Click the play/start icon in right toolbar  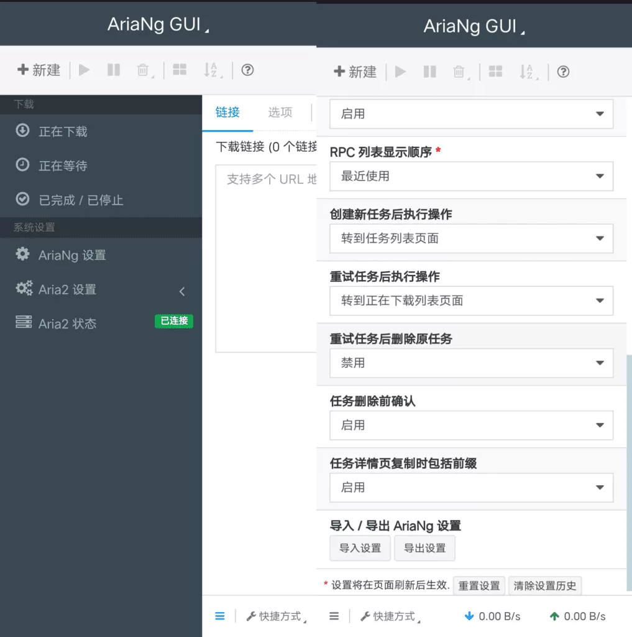[x=400, y=72]
